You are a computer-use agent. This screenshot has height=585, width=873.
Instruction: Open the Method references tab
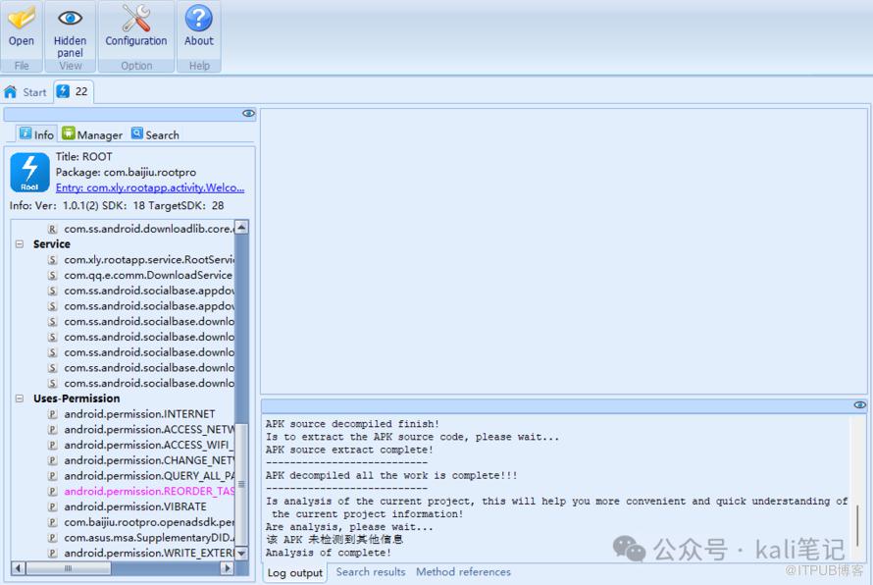(463, 572)
